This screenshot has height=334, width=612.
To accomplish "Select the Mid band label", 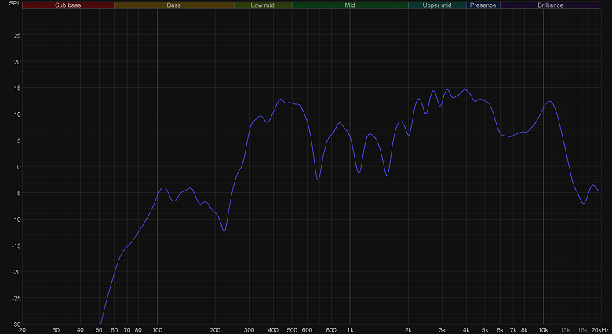I will pyautogui.click(x=350, y=5).
